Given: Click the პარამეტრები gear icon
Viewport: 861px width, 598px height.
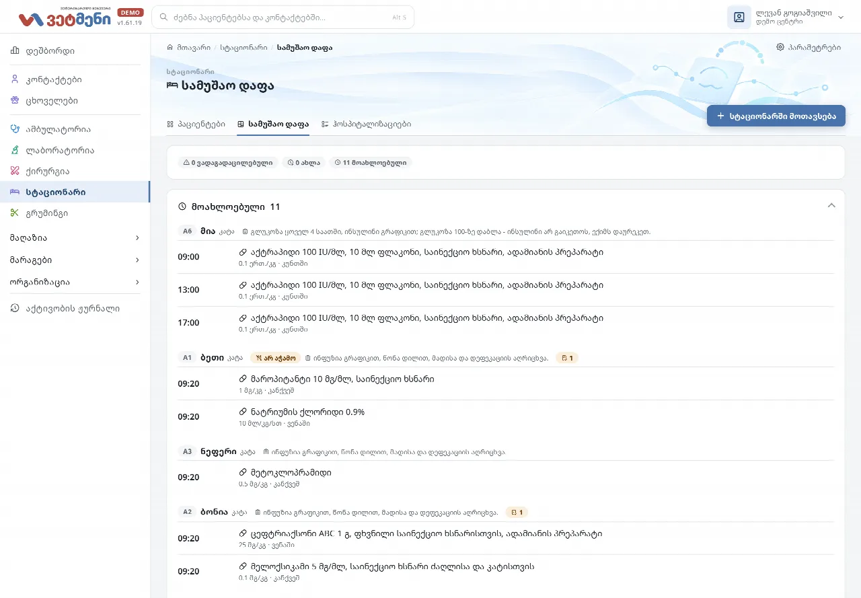Looking at the screenshot, I should tap(780, 47).
